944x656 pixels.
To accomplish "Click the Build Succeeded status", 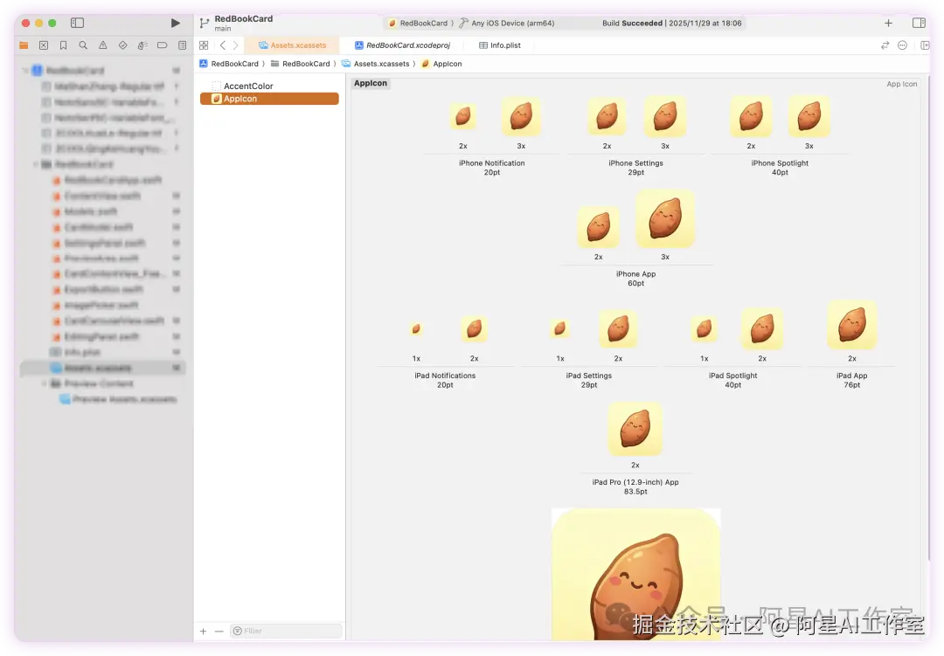I will click(x=672, y=24).
